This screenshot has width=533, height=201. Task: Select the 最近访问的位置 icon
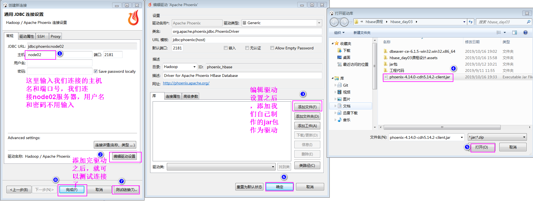coord(339,64)
